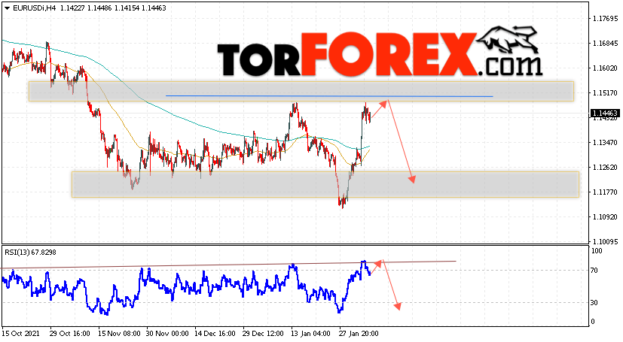
Task: Click the 1.12620 price axis label
Action: (x=605, y=168)
